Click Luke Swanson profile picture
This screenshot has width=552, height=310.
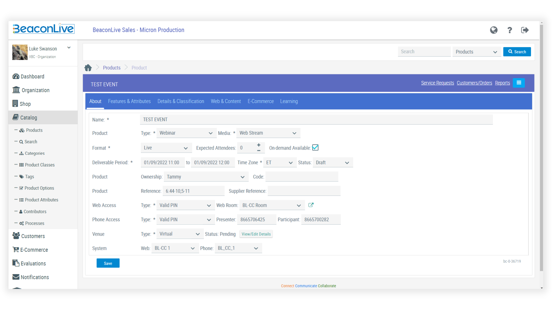[x=20, y=52]
